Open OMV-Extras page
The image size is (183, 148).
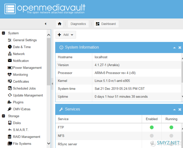pos(22,109)
